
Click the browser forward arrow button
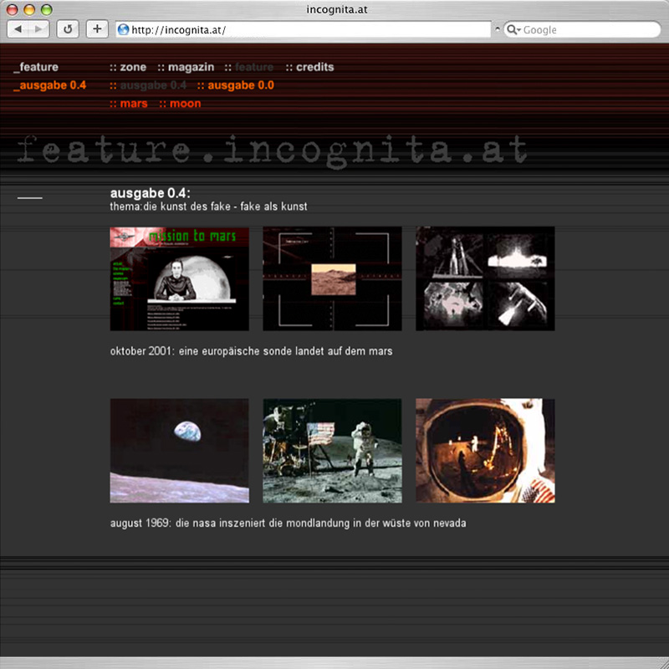pyautogui.click(x=38, y=29)
